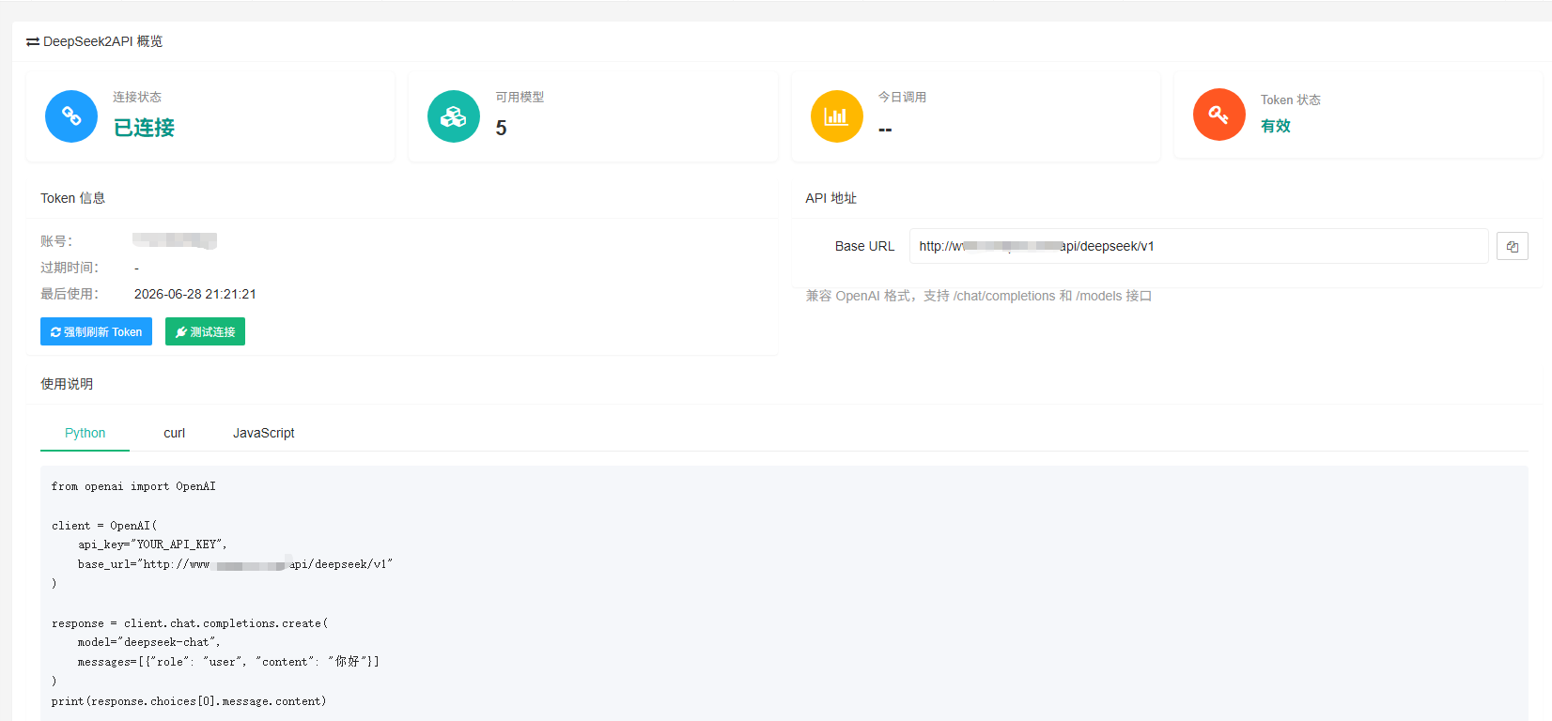
Task: Click the response = client.chat.completions.create( line
Action: pyautogui.click(x=190, y=623)
